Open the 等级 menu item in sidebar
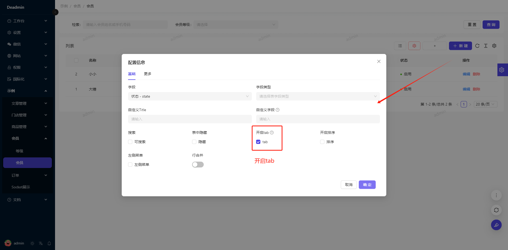Image resolution: width=508 pixels, height=250 pixels. pyautogui.click(x=20, y=151)
